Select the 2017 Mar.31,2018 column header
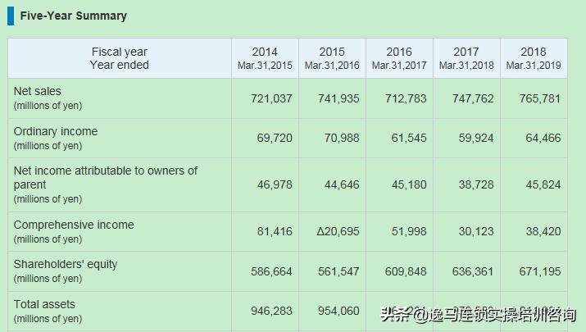 pyautogui.click(x=466, y=58)
